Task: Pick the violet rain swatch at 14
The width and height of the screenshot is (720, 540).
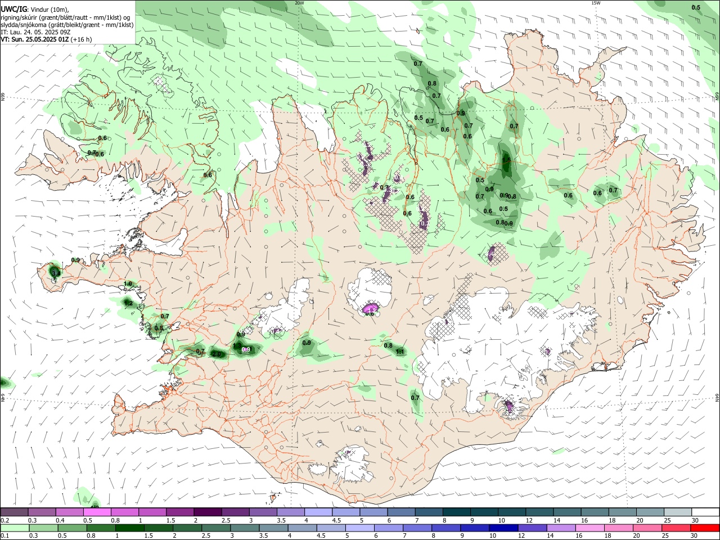Action: pos(560,528)
